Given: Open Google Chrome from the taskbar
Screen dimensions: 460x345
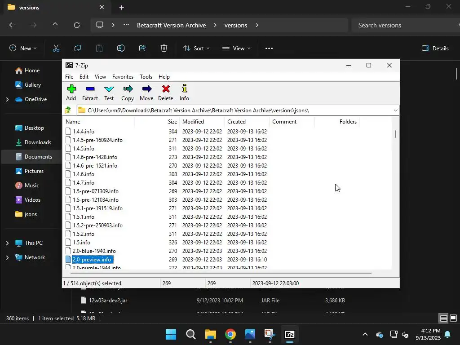Looking at the screenshot, I should pyautogui.click(x=230, y=334).
